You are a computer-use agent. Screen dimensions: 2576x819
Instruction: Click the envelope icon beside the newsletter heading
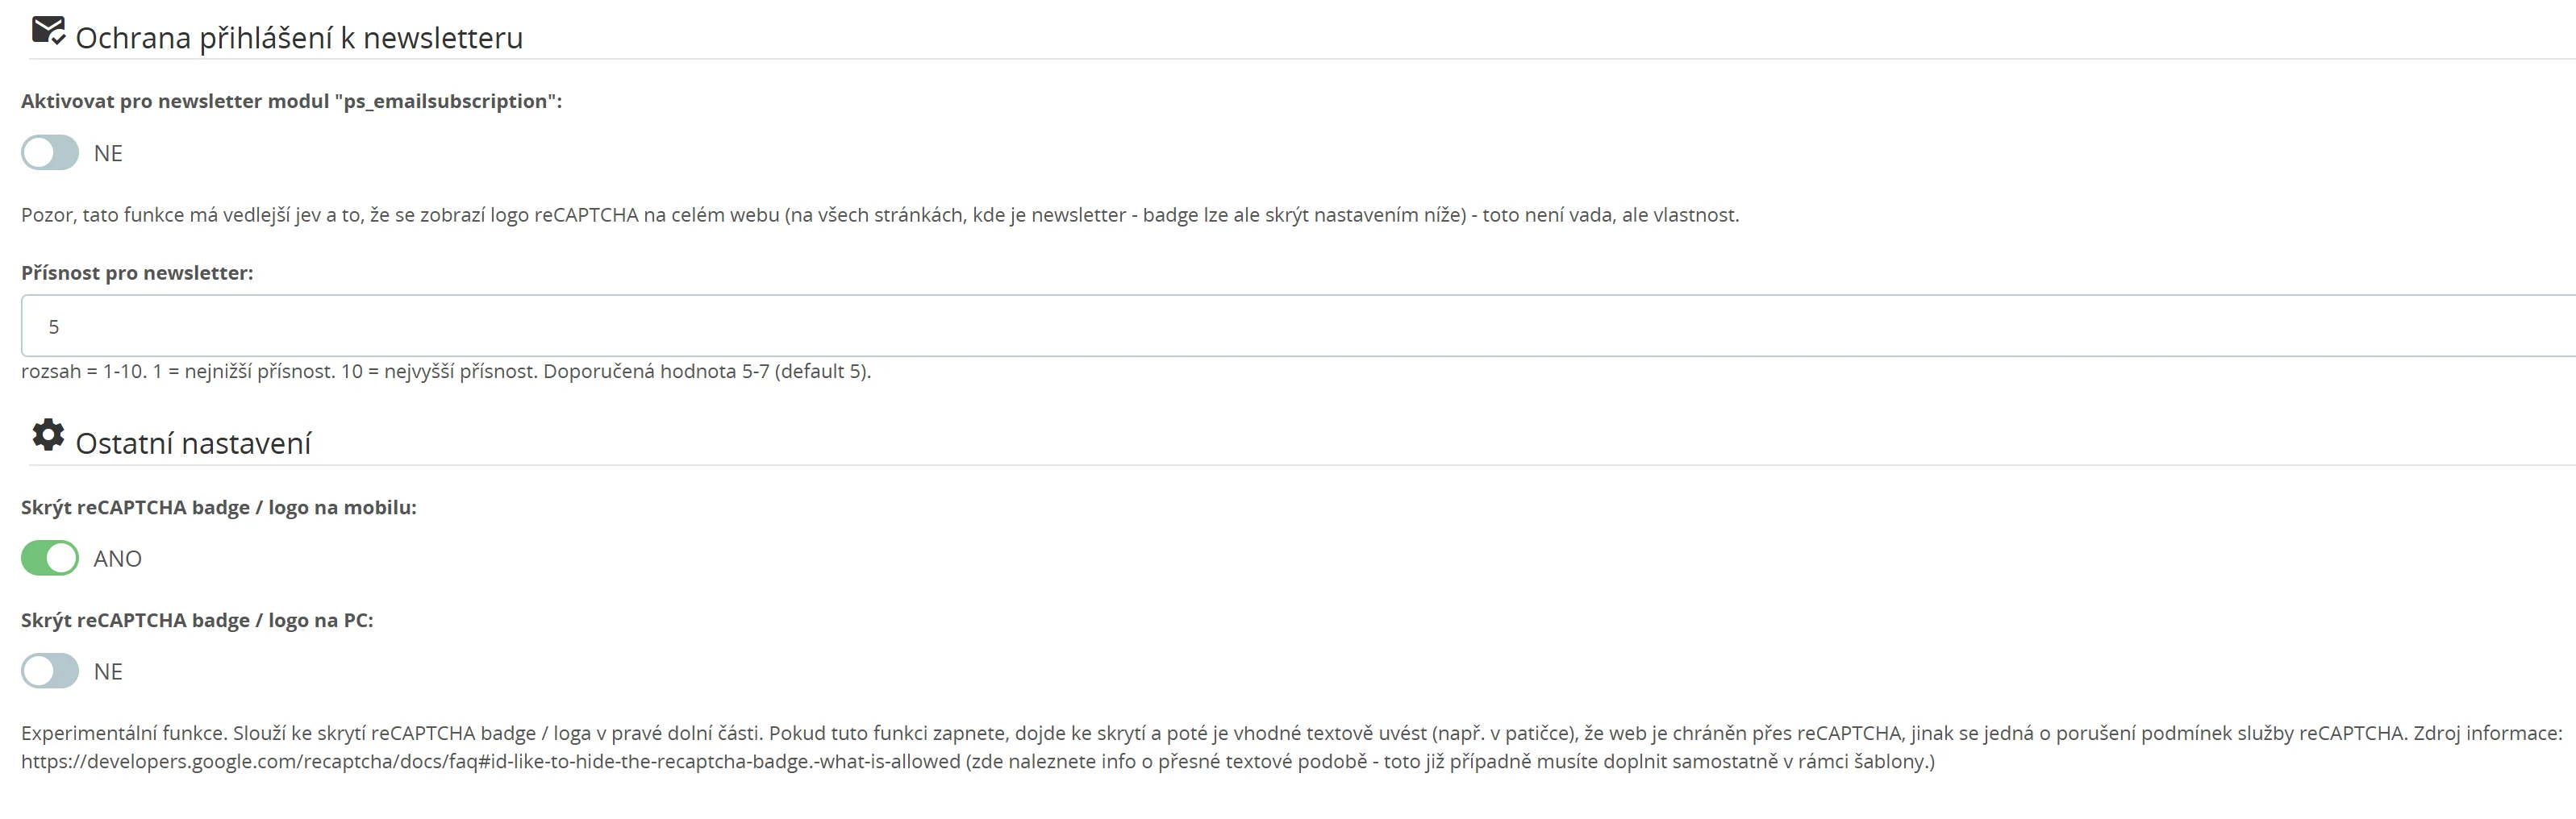coord(47,32)
